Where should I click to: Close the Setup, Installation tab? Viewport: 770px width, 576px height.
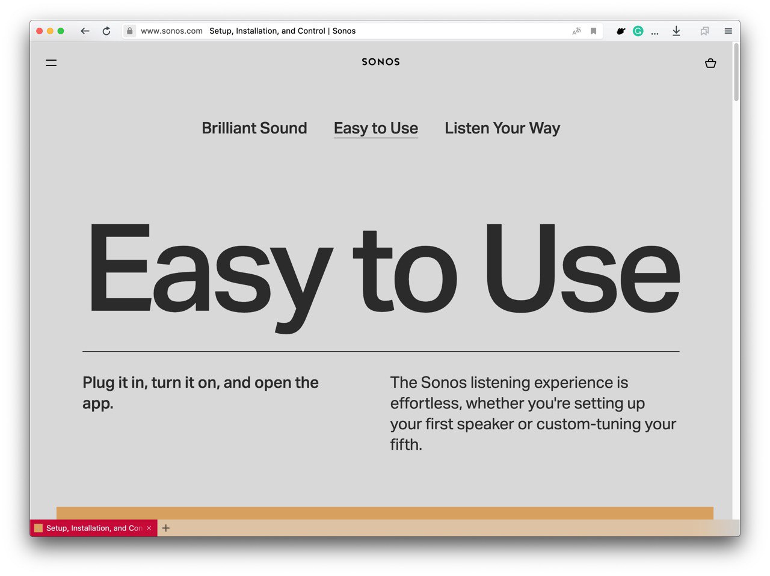coord(149,528)
